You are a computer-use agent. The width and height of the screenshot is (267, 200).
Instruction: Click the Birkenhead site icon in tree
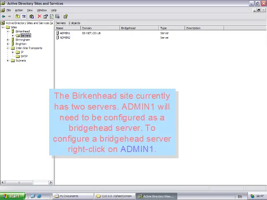click(x=13, y=31)
